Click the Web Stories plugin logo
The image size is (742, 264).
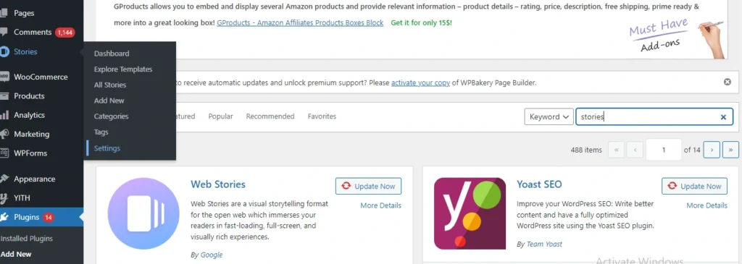click(143, 213)
